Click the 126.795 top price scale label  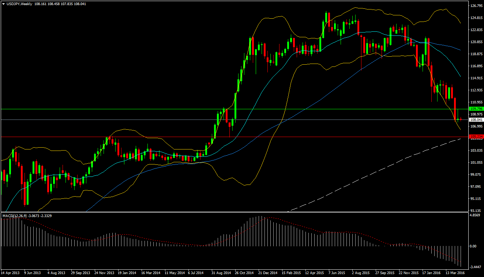[x=476, y=6]
